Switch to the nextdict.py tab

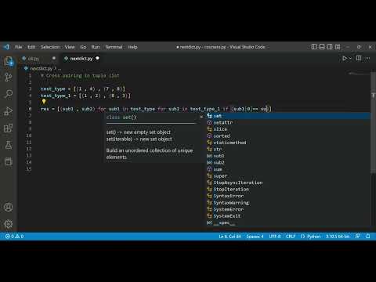click(81, 59)
